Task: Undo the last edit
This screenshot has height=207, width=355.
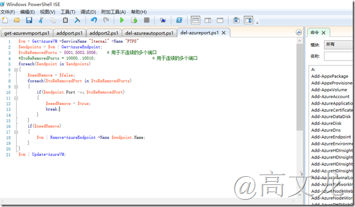Action: point(94,20)
